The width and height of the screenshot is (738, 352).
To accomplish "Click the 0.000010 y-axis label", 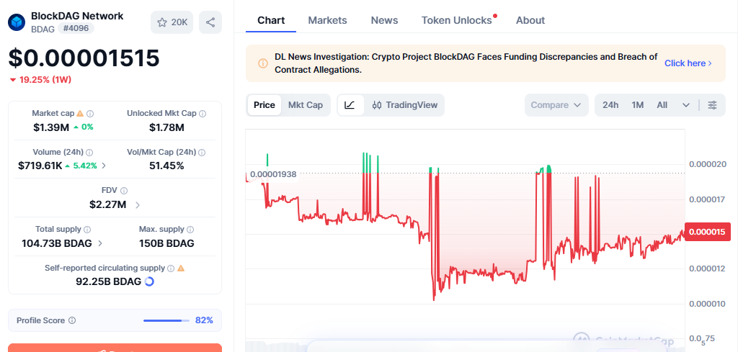I will [708, 304].
